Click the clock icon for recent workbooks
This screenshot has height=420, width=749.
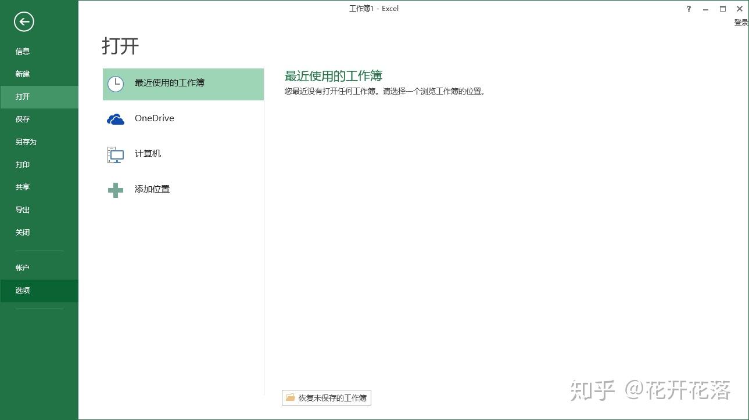116,84
